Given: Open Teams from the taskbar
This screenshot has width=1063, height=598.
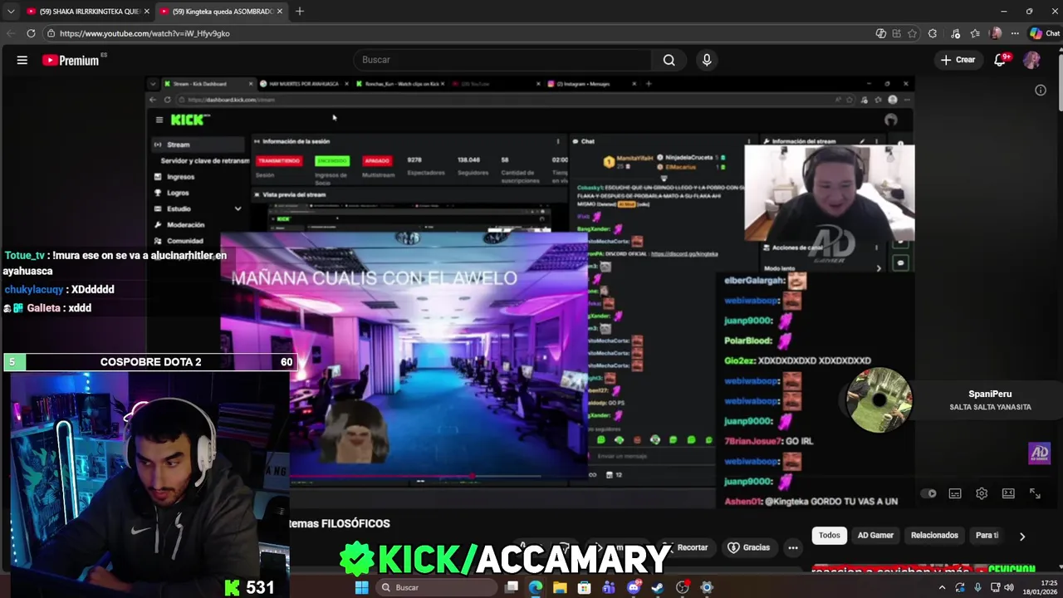Looking at the screenshot, I should pos(609,587).
